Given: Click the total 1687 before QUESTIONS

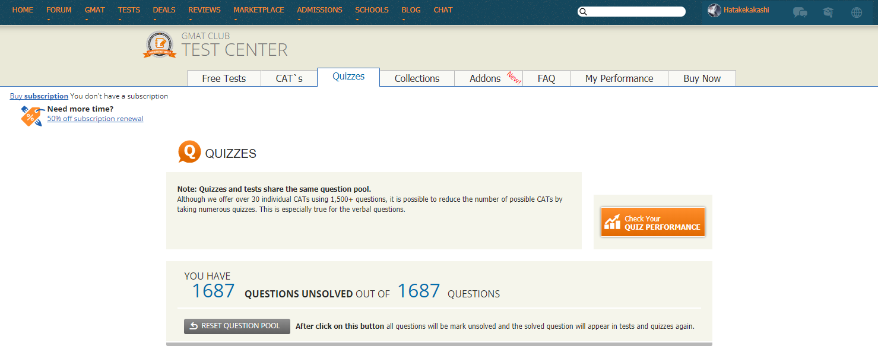Looking at the screenshot, I should [419, 291].
